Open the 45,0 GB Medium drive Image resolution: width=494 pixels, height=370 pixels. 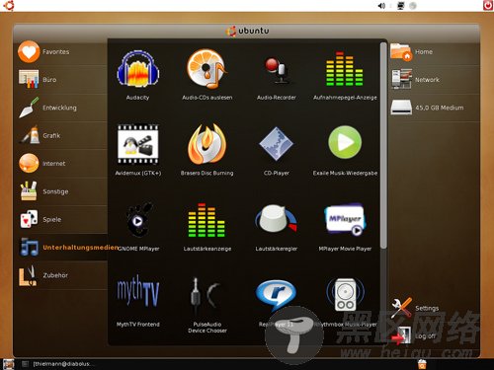pyautogui.click(x=434, y=108)
